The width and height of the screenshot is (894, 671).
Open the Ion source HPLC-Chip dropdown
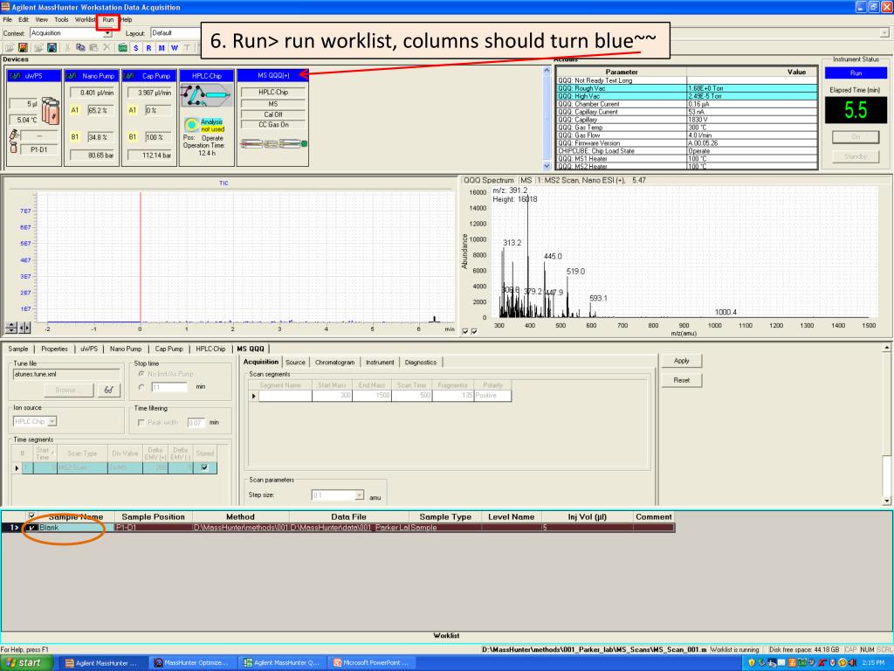(52, 422)
